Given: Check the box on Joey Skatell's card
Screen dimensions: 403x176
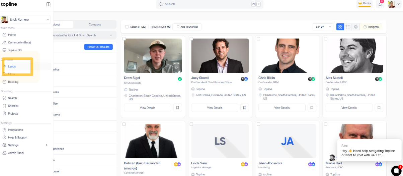Looking at the screenshot, I should click(x=191, y=39).
